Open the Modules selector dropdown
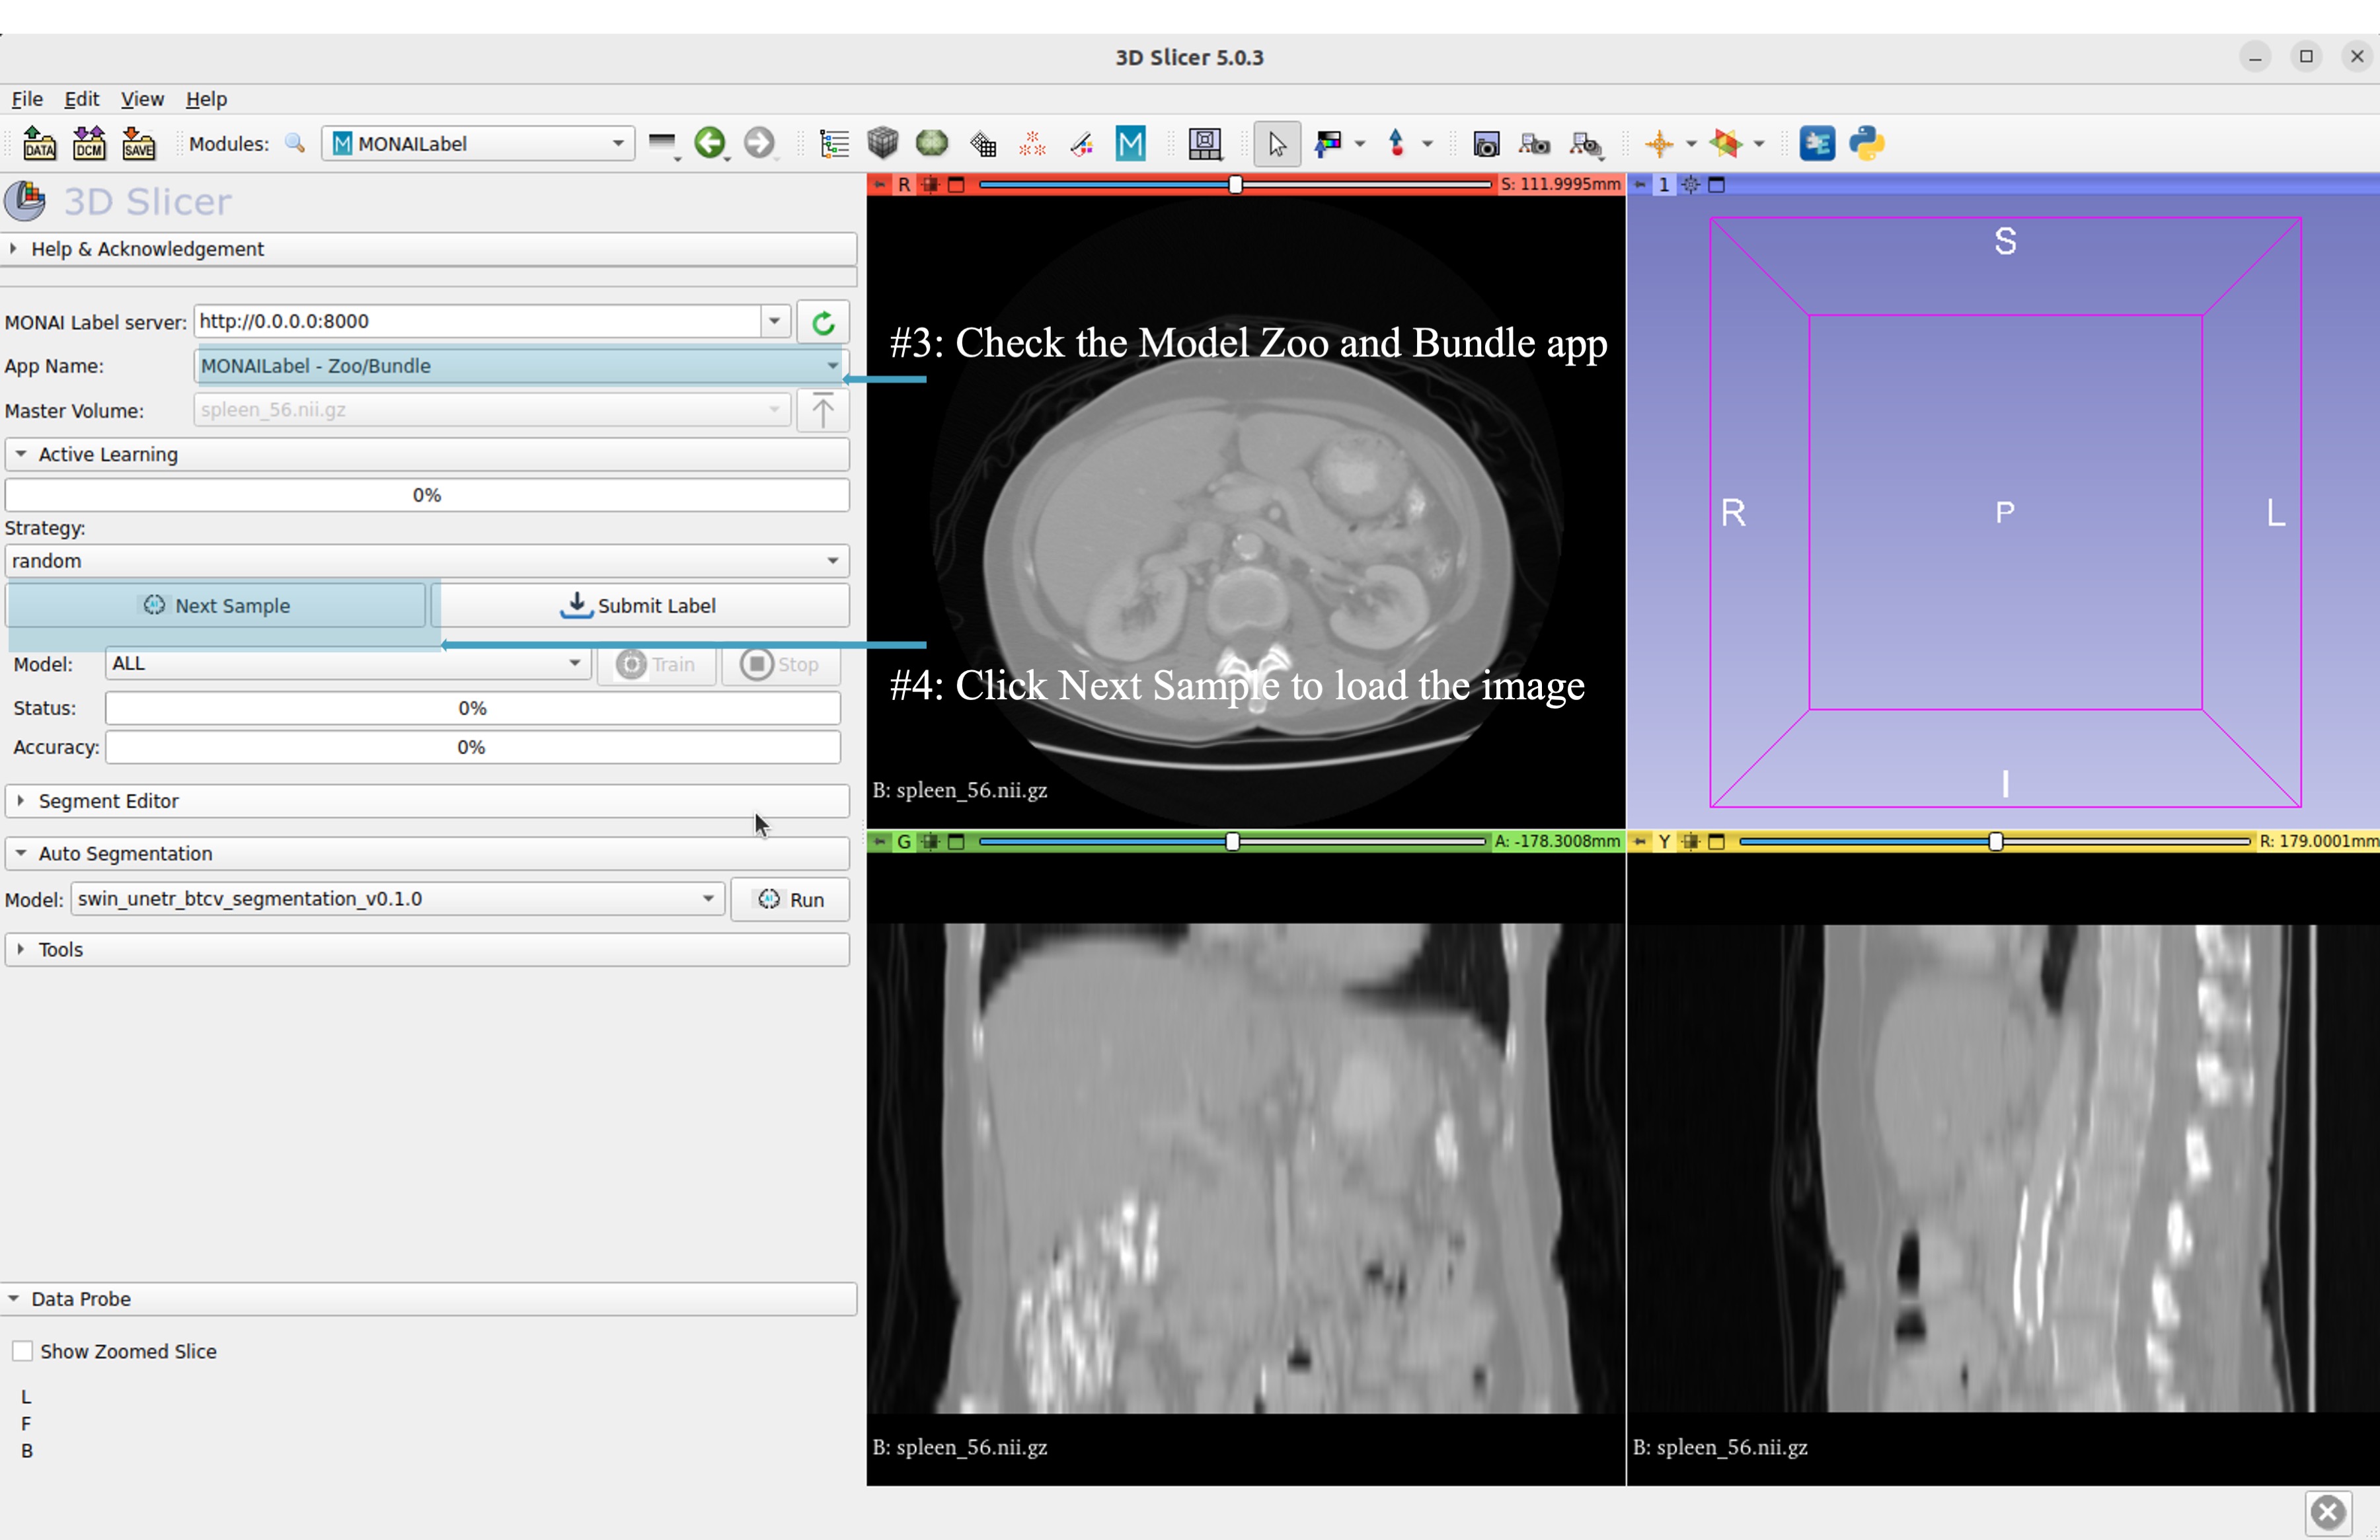This screenshot has height=1540, width=2380. coord(478,143)
